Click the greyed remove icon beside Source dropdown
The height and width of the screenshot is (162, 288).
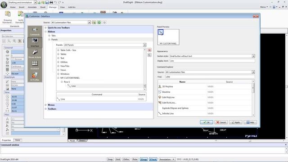click(x=104, y=22)
